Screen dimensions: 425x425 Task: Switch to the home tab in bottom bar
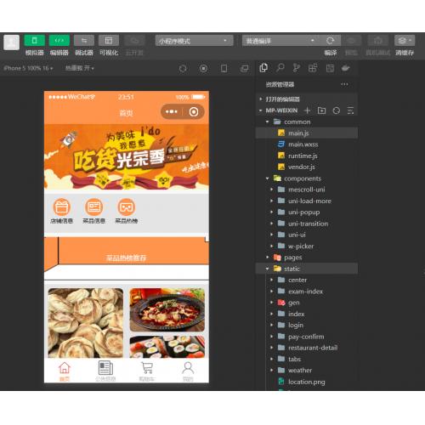65,371
